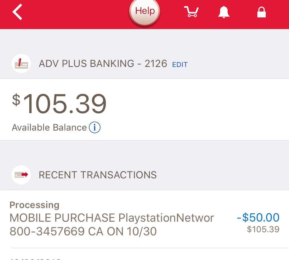Select the 800-3457669 CA ON 10/30 line
The image size is (289, 260).
click(x=83, y=231)
